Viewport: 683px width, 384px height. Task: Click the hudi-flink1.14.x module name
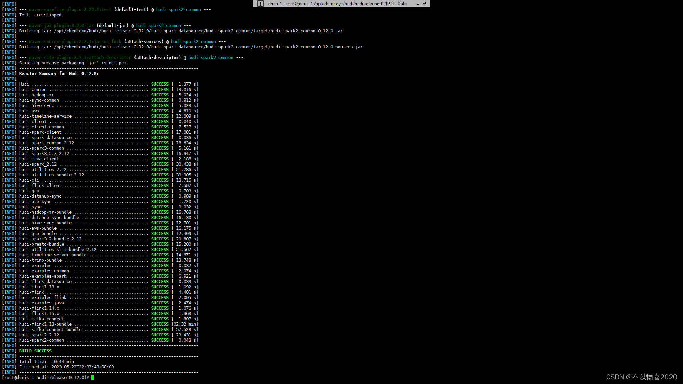coord(39,308)
